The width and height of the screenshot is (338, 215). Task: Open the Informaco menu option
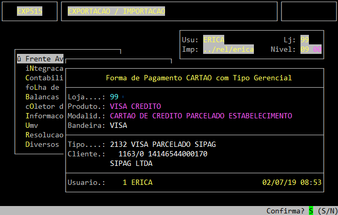tap(44, 116)
